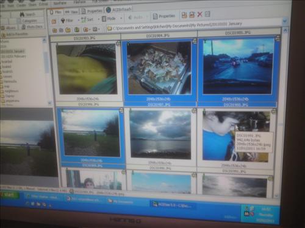Screen dimensions: 305x228
Task: Click the red X delete icon in the toolbar
Action: pyautogui.click(x=200, y=15)
